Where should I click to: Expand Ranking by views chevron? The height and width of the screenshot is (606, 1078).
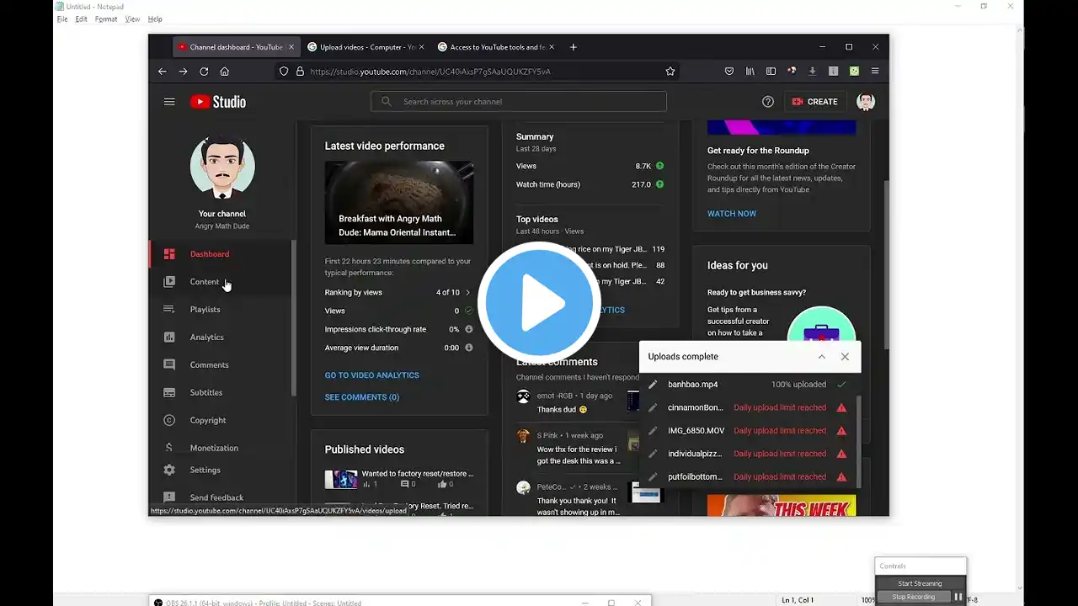pyautogui.click(x=468, y=293)
